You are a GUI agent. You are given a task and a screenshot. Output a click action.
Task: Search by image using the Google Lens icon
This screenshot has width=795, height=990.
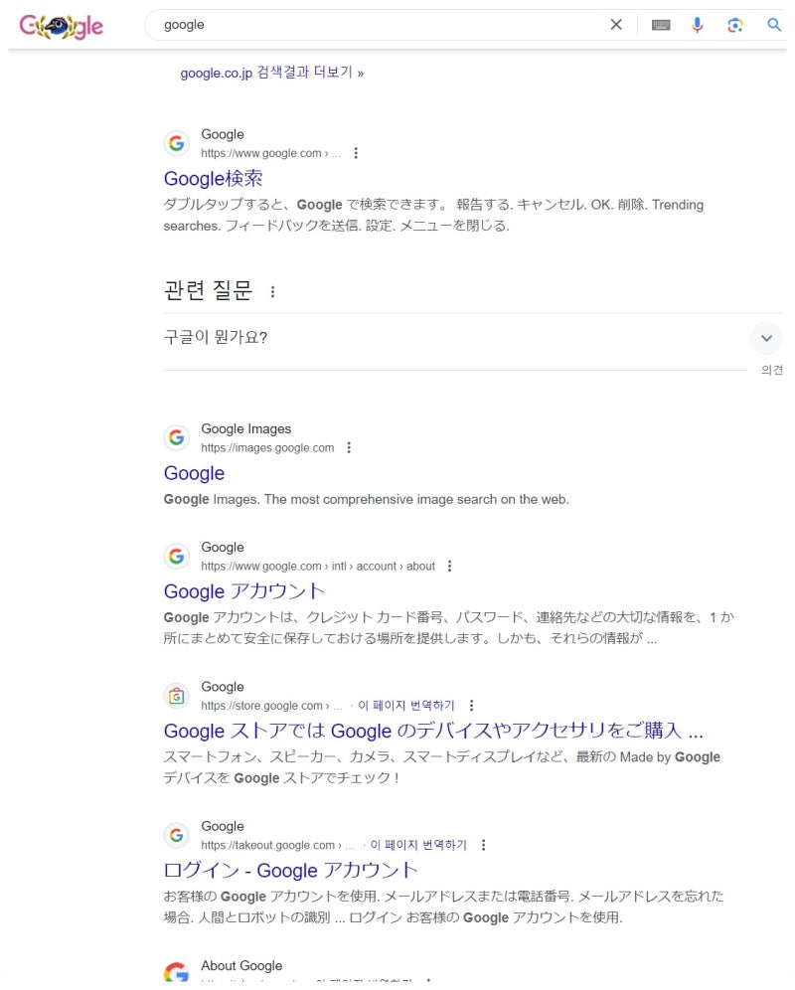pyautogui.click(x=735, y=25)
